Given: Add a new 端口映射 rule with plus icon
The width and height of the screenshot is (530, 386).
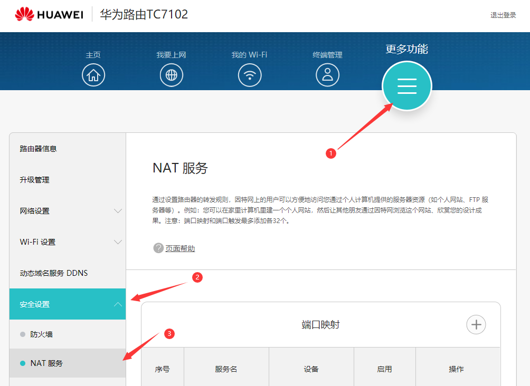Looking at the screenshot, I should (476, 324).
